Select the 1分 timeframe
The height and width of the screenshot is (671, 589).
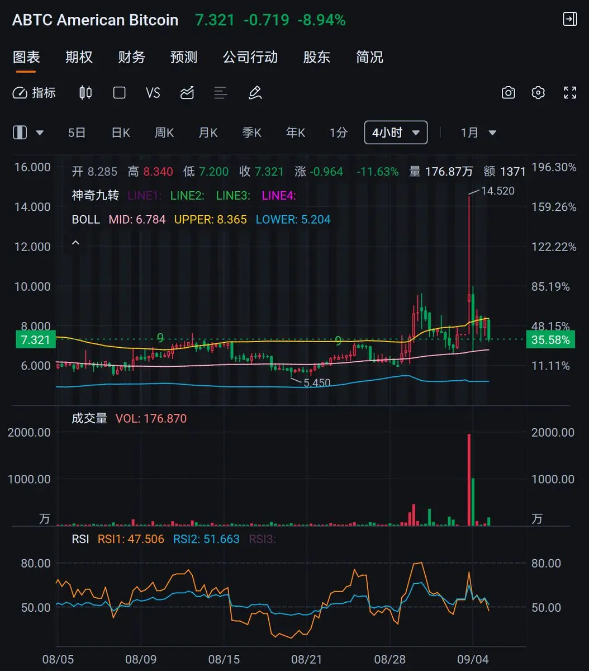[339, 133]
